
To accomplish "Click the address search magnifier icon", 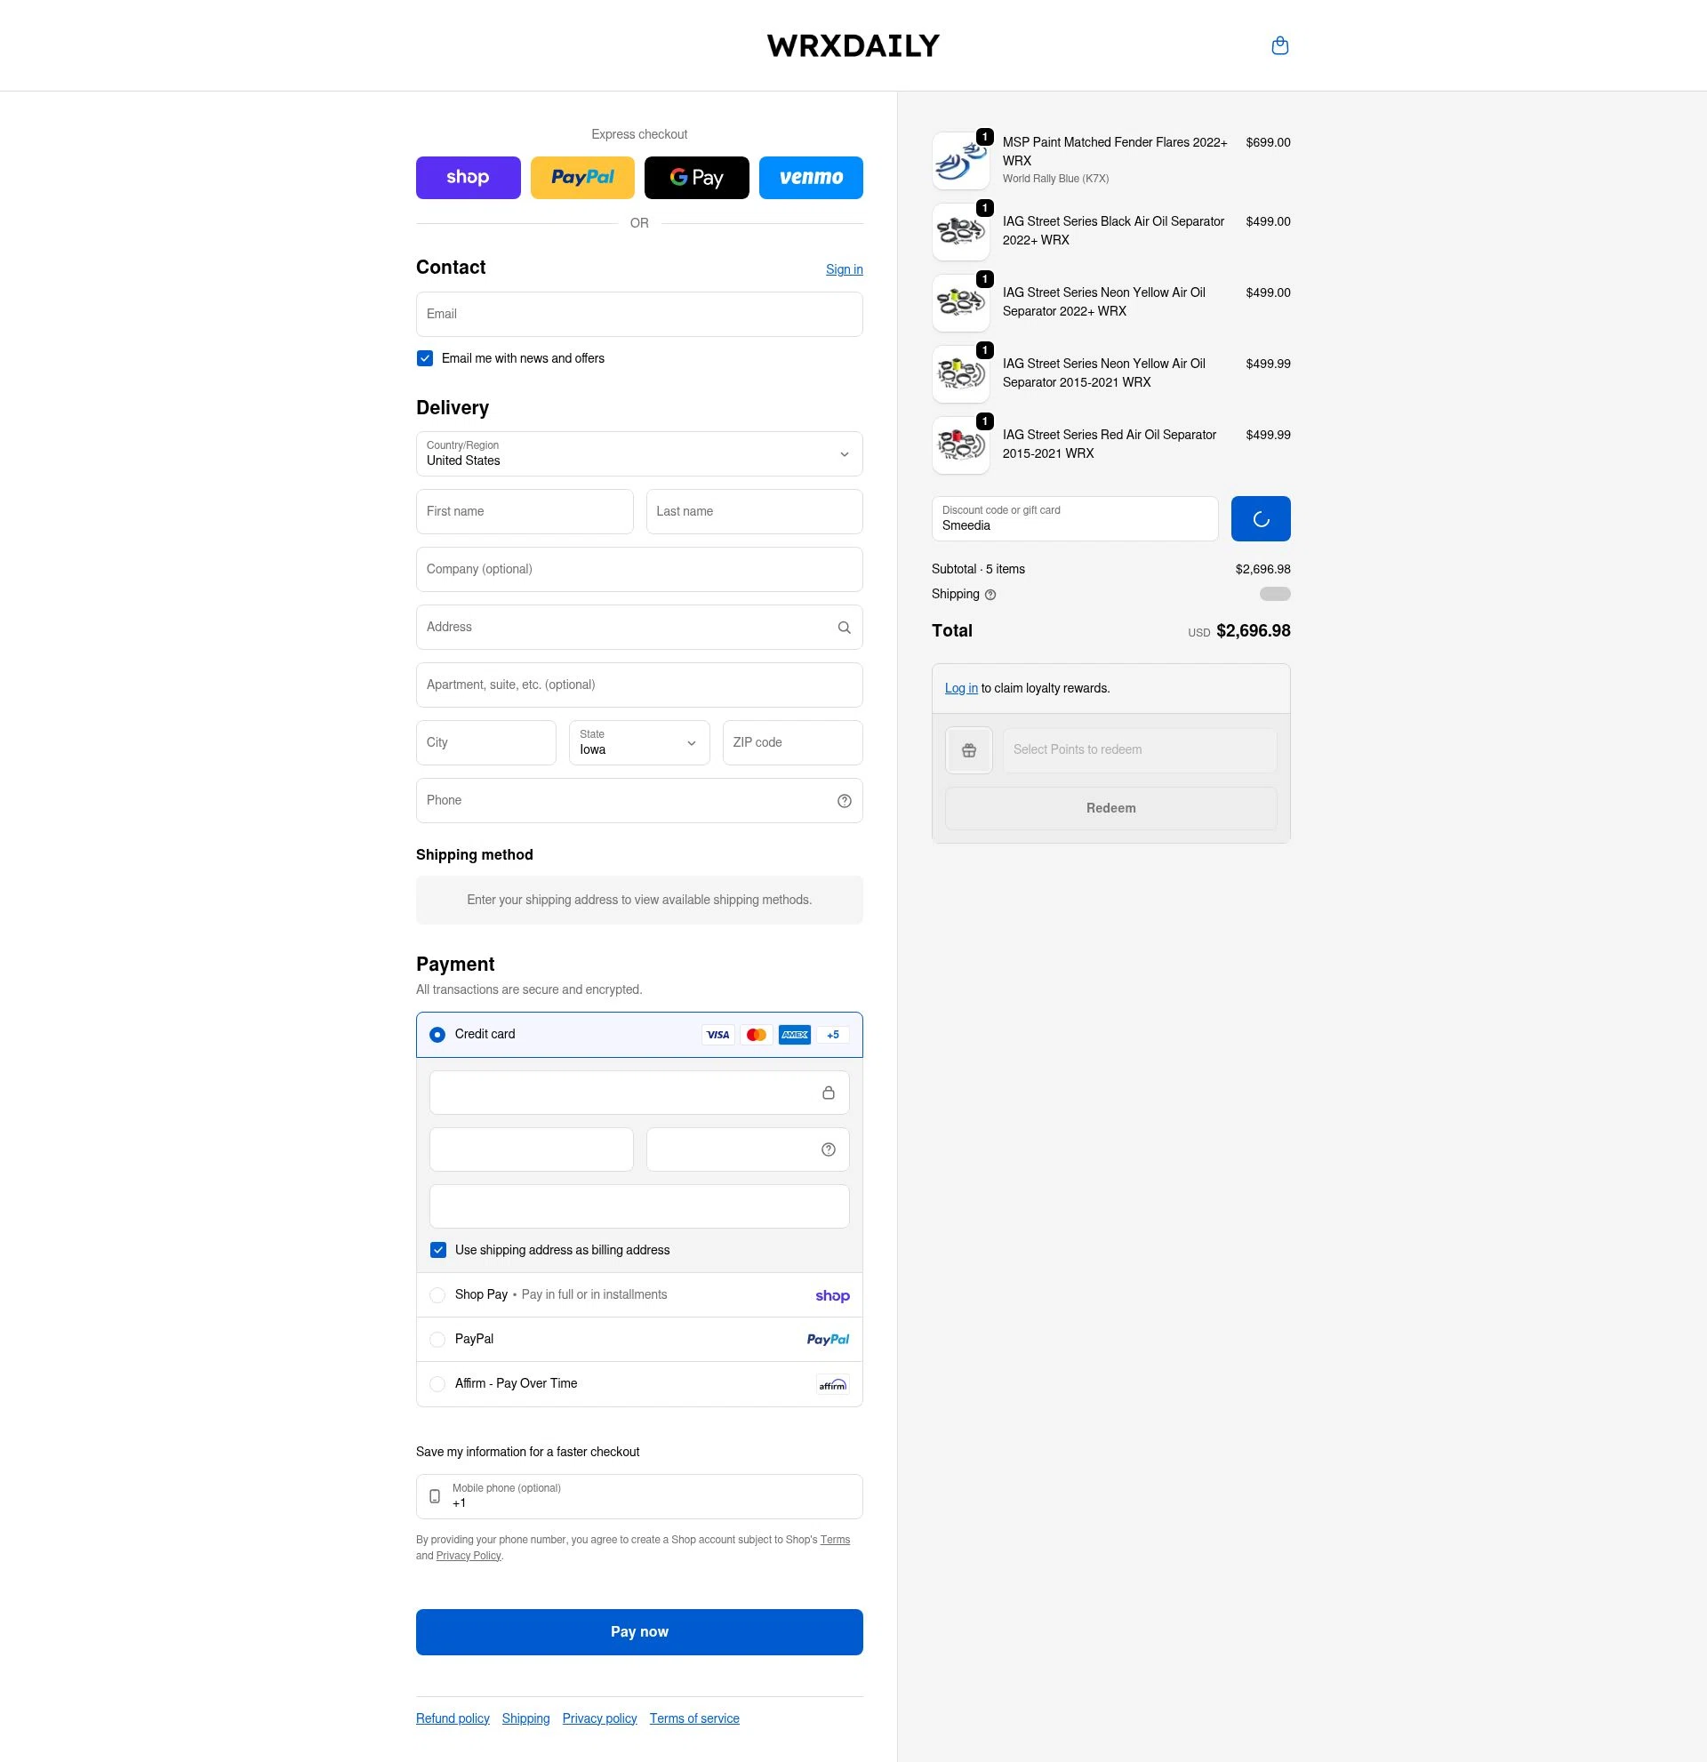I will [x=843, y=627].
